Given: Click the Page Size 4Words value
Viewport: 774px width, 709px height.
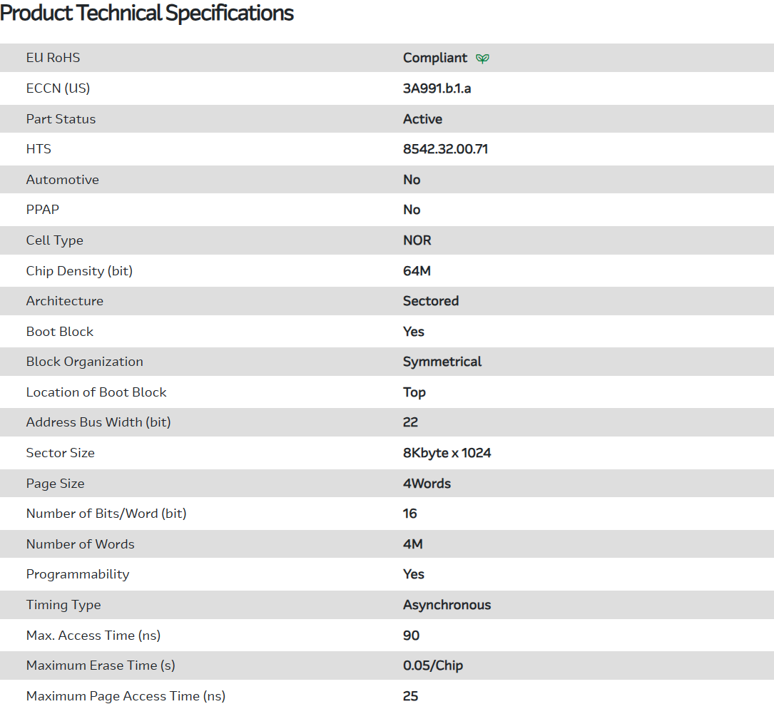Looking at the screenshot, I should (427, 484).
